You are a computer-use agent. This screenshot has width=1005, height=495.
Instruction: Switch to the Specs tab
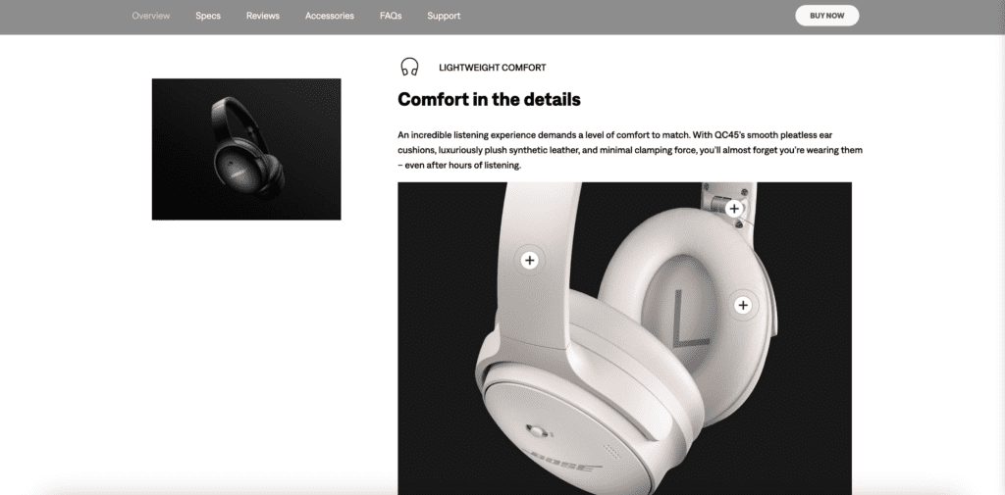pos(208,16)
